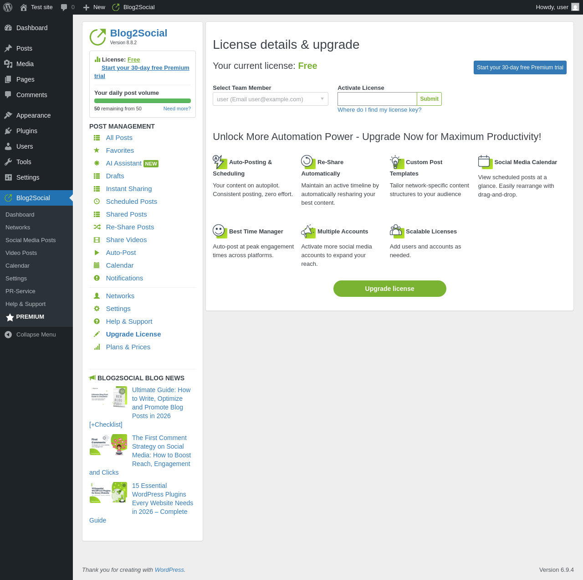Viewport: 583px width, 580px height.
Task: Click the Free license link in sidebar box
Action: 134,60
